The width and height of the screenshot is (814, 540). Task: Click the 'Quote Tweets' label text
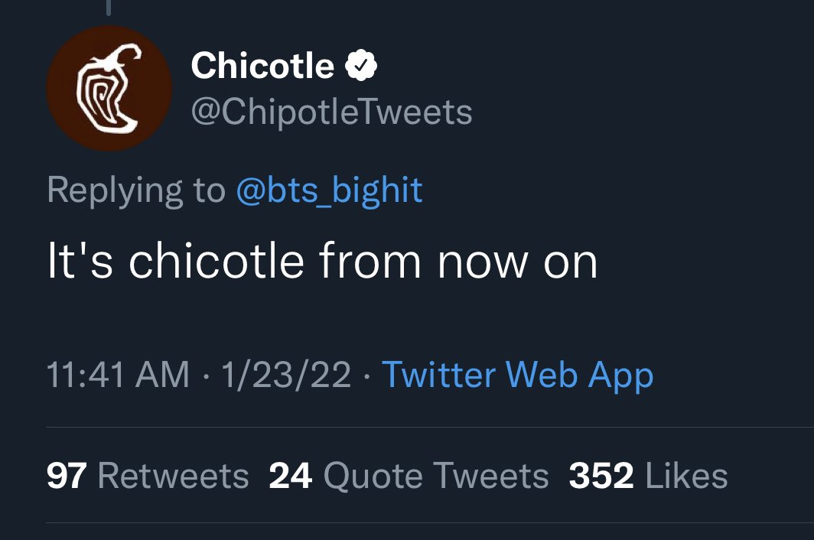pos(436,476)
